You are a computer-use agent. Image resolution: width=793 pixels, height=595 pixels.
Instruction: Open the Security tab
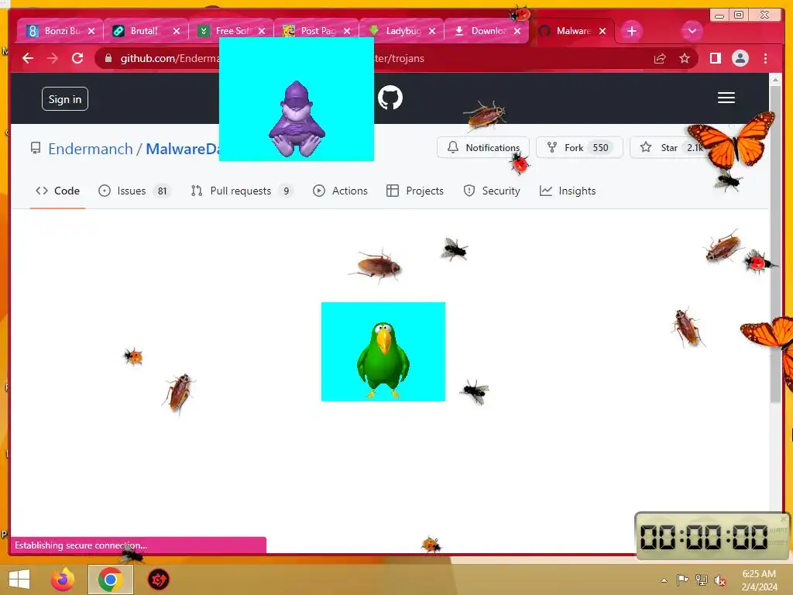point(492,191)
